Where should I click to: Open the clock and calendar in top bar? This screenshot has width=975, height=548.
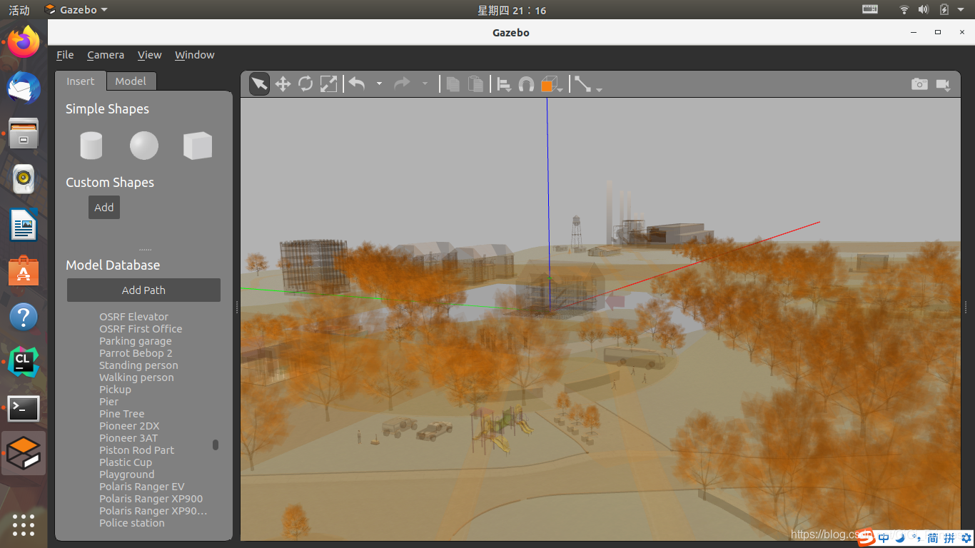pyautogui.click(x=512, y=10)
